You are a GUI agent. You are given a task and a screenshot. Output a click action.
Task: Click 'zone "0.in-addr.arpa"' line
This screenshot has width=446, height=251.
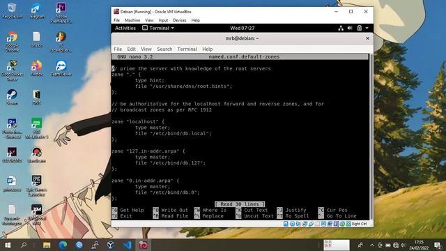coord(146,181)
